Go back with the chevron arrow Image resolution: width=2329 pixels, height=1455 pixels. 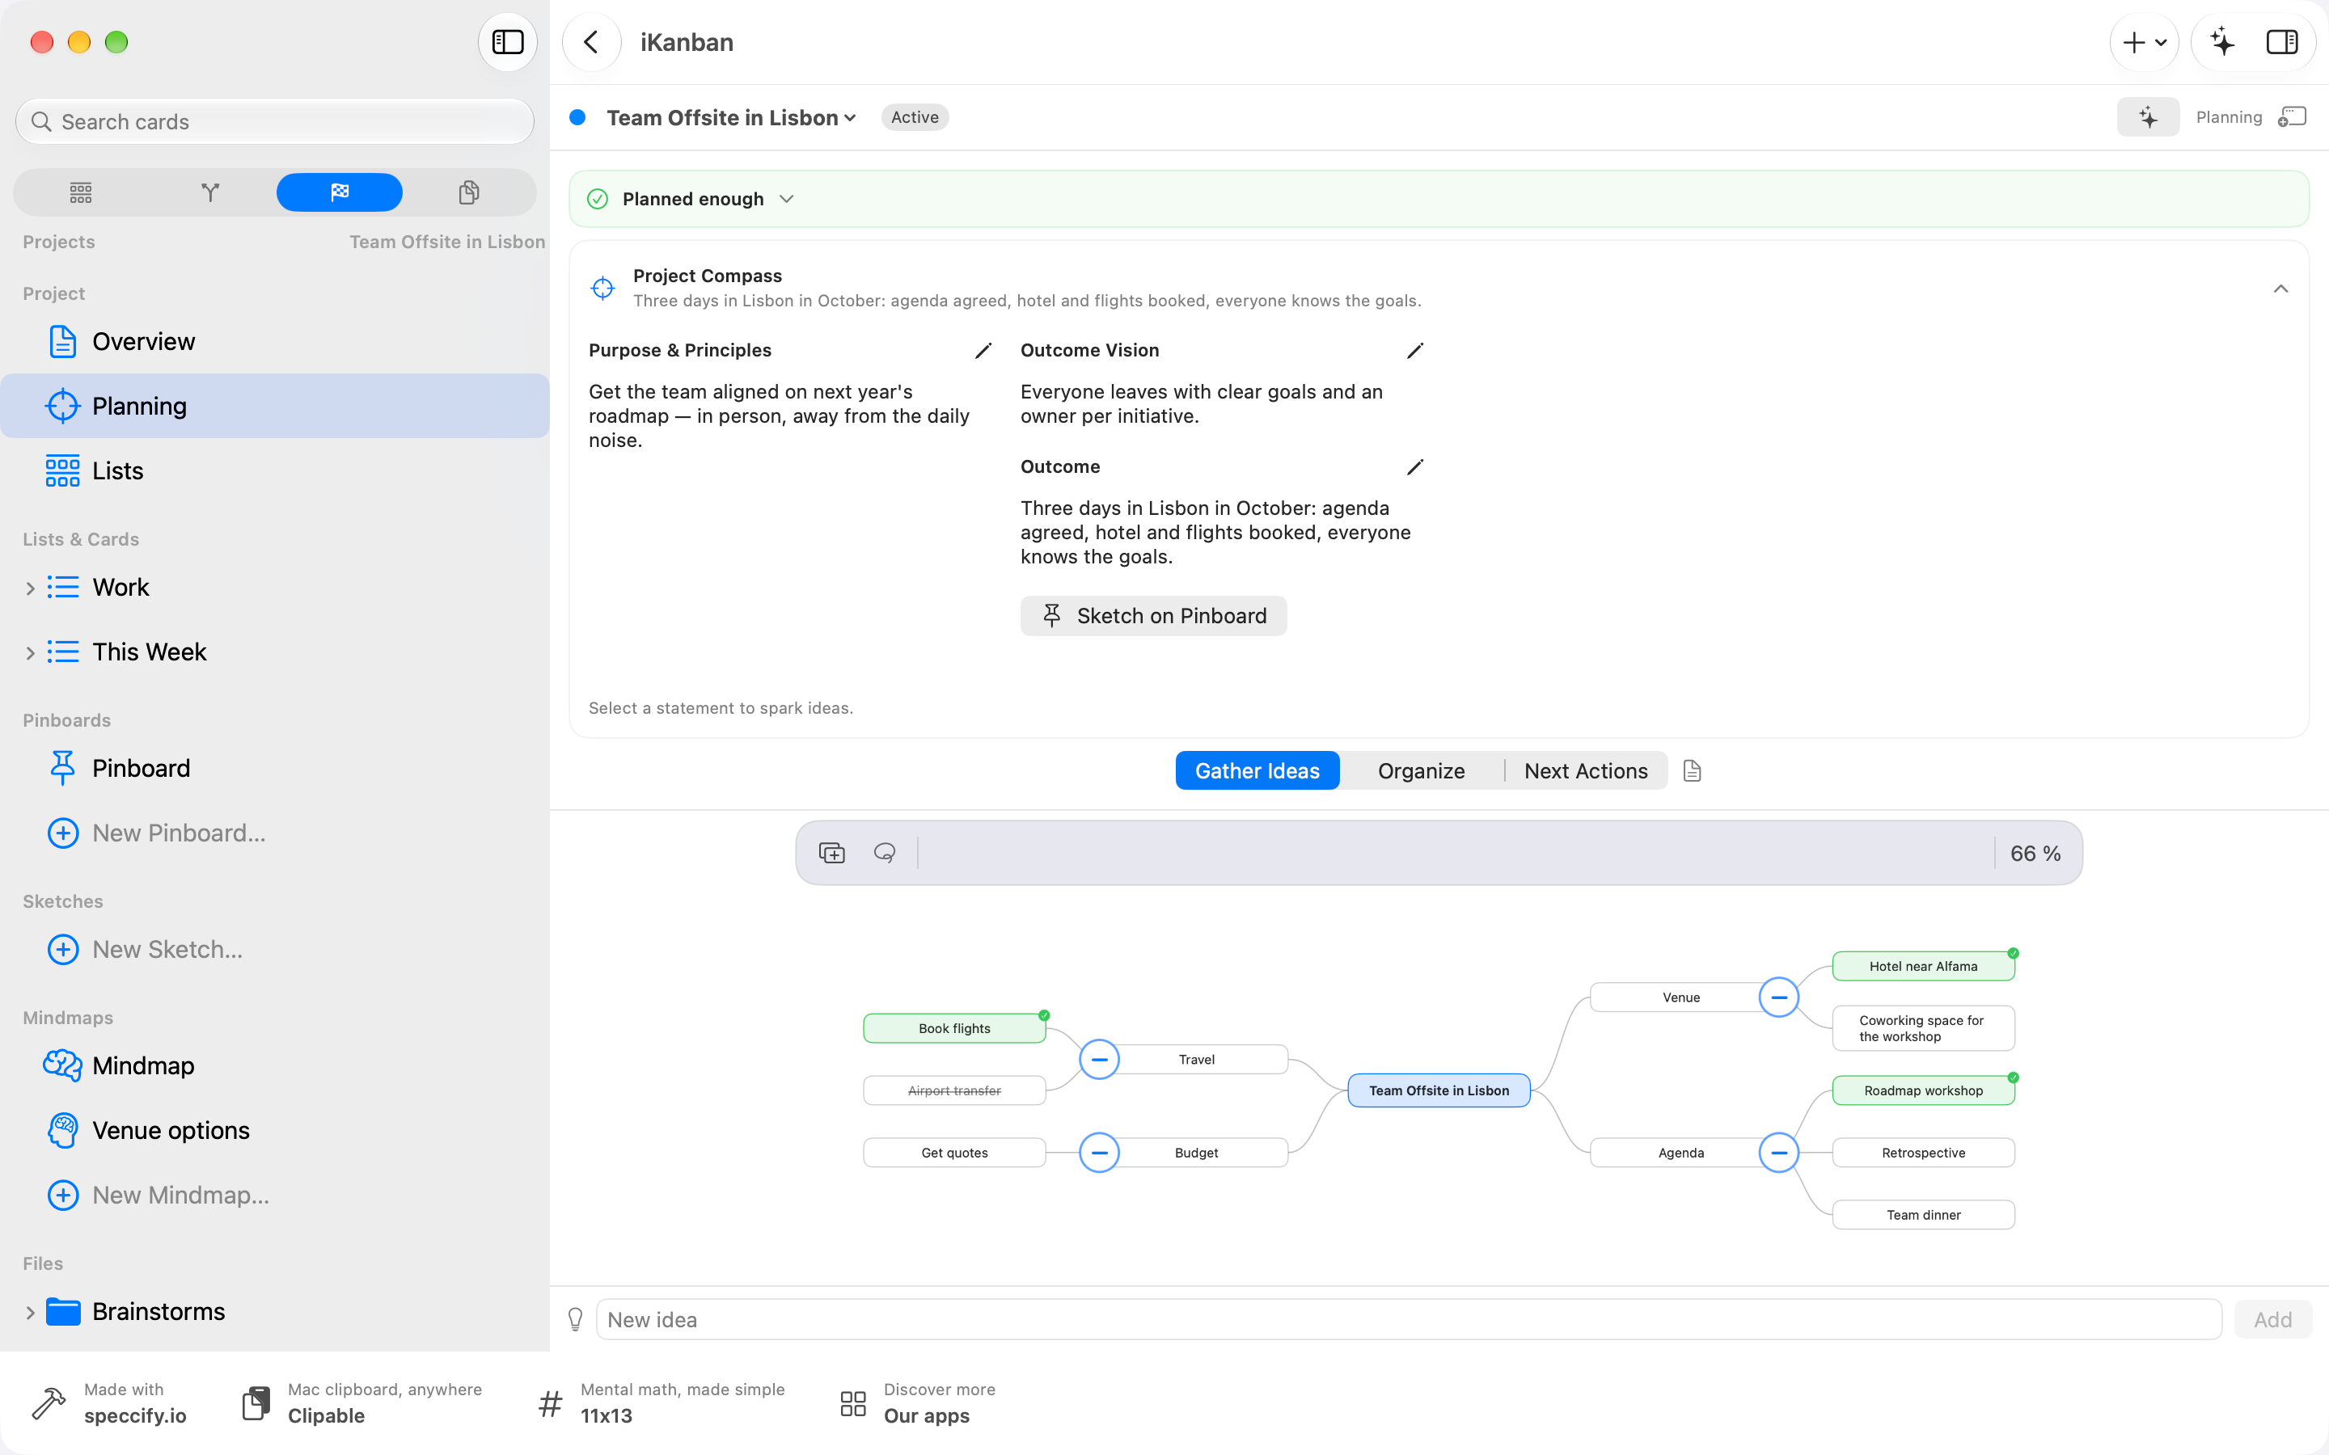pos(591,42)
